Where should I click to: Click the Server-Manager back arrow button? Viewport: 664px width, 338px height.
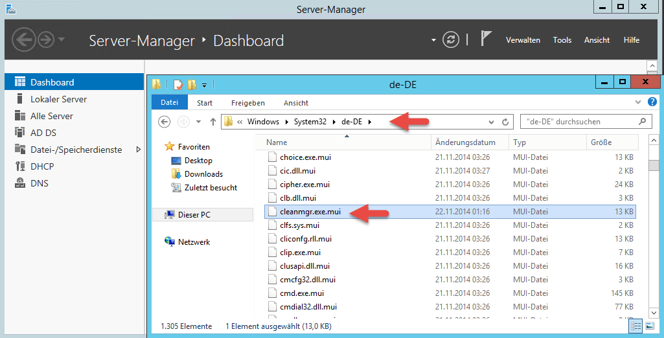click(23, 39)
